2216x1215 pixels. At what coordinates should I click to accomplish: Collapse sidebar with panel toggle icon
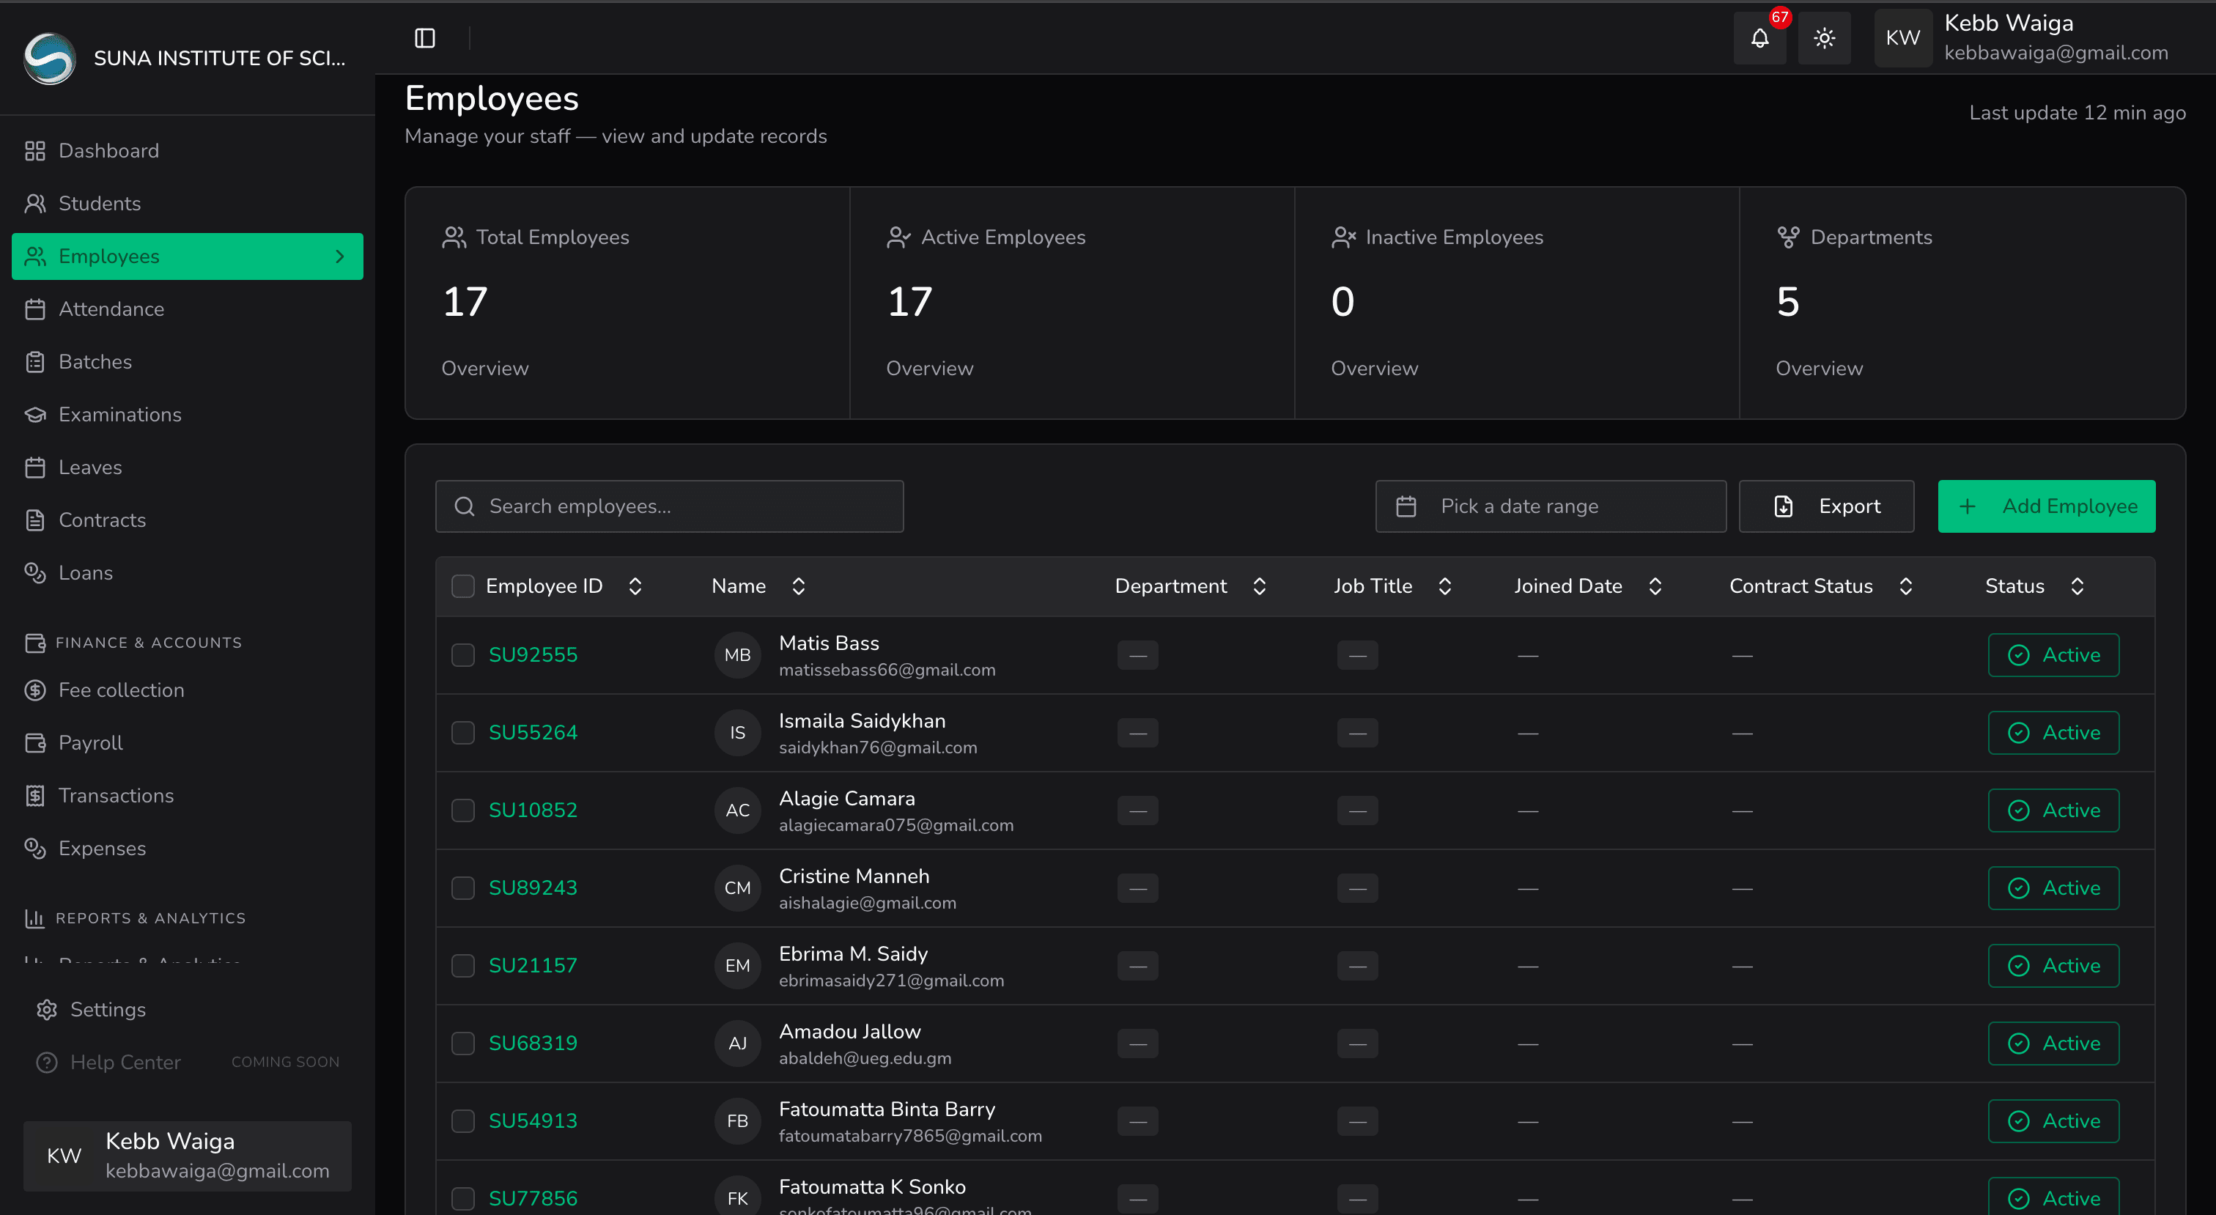[x=425, y=38]
